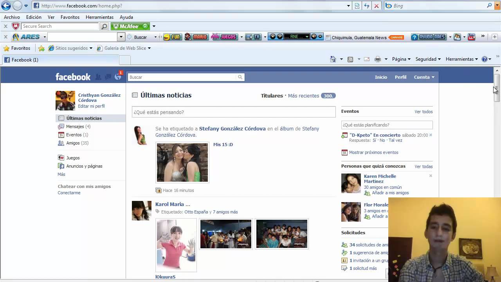Click the Facebook messages icon in header

[108, 77]
